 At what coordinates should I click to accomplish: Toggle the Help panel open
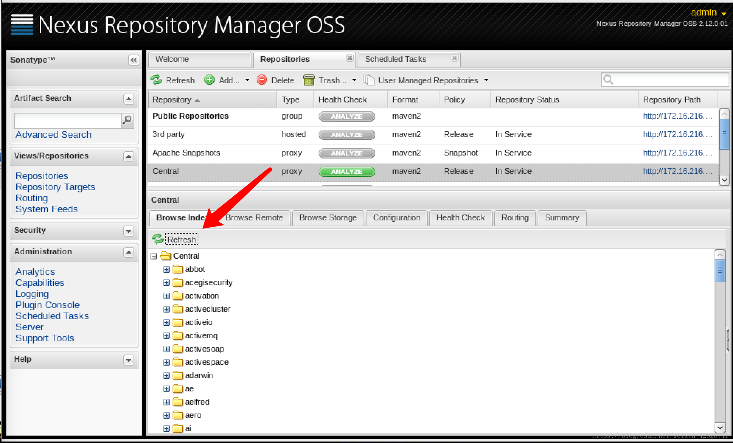pyautogui.click(x=128, y=360)
